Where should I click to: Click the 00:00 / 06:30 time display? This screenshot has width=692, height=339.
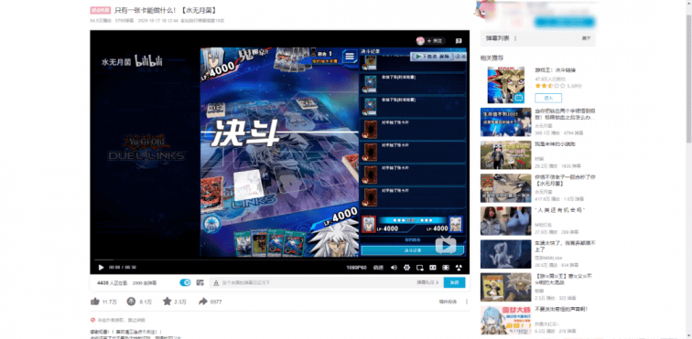[123, 268]
